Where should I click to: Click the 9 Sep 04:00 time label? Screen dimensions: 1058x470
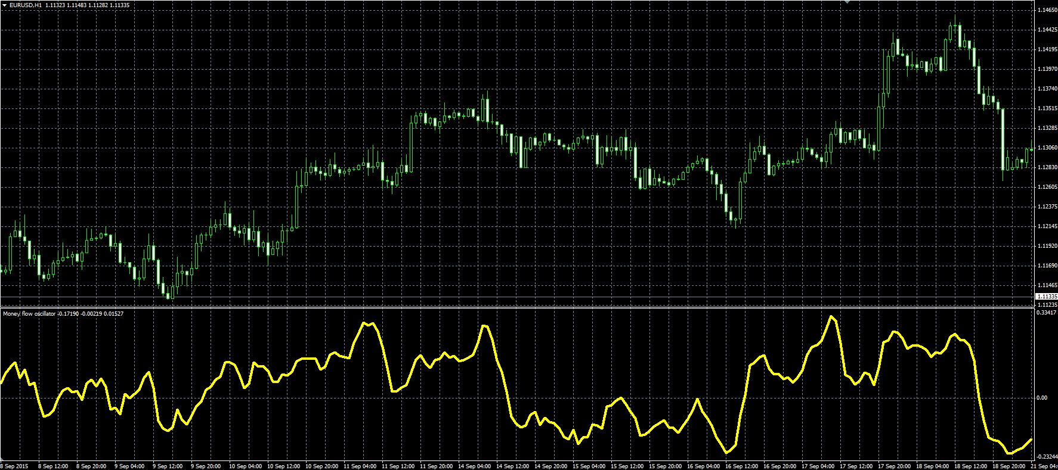[129, 466]
